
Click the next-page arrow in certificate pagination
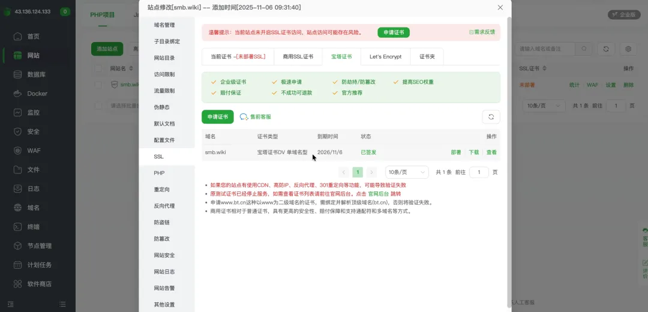pyautogui.click(x=372, y=172)
